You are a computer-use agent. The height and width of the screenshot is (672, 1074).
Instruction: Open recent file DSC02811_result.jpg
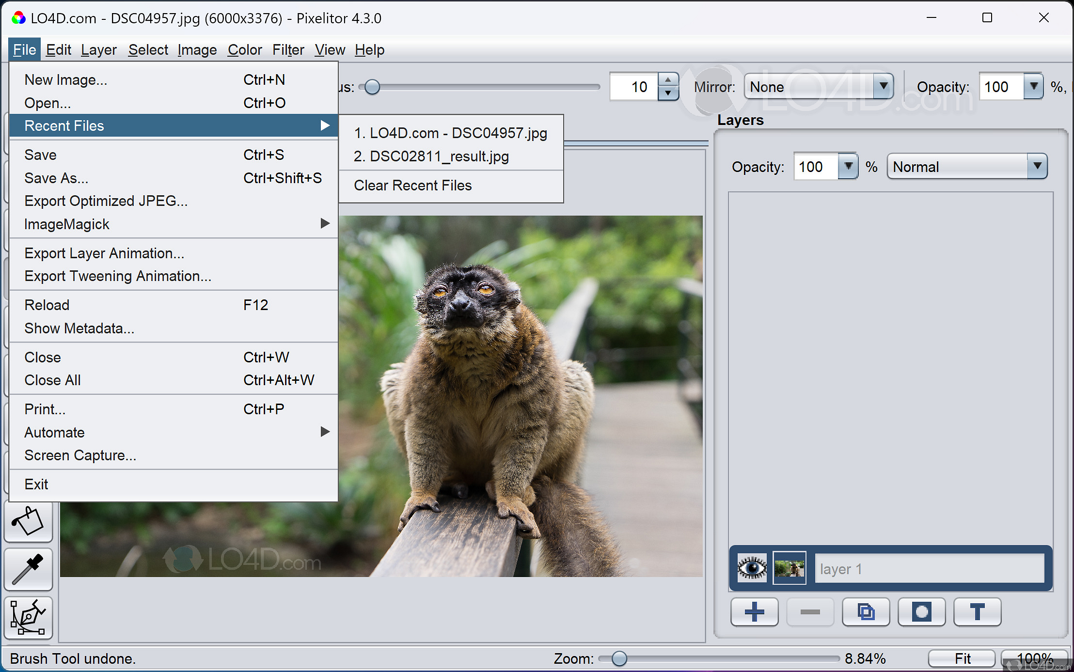coord(451,156)
